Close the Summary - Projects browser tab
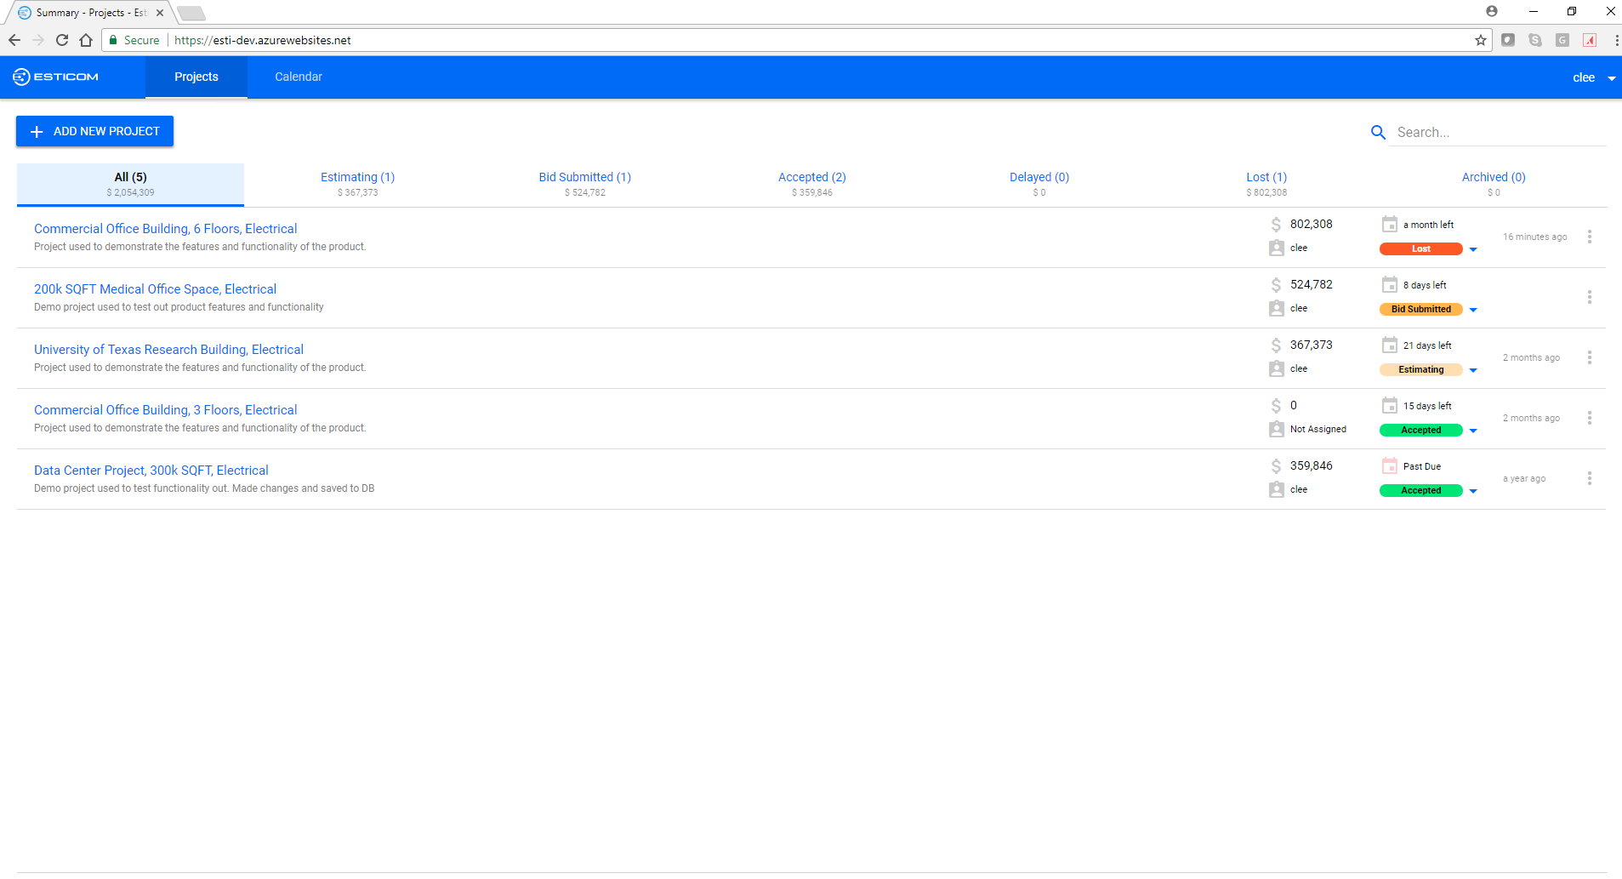 pos(160,13)
